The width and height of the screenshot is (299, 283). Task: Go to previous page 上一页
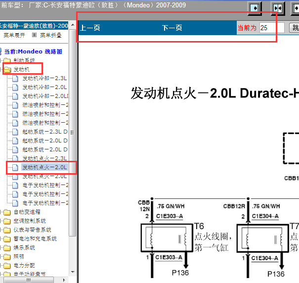click(90, 28)
